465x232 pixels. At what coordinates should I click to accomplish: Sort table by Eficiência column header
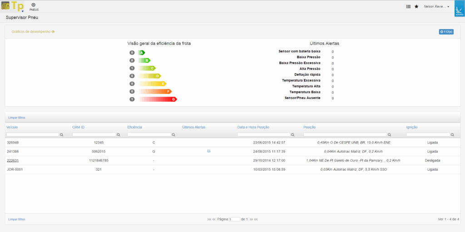[x=135, y=127]
